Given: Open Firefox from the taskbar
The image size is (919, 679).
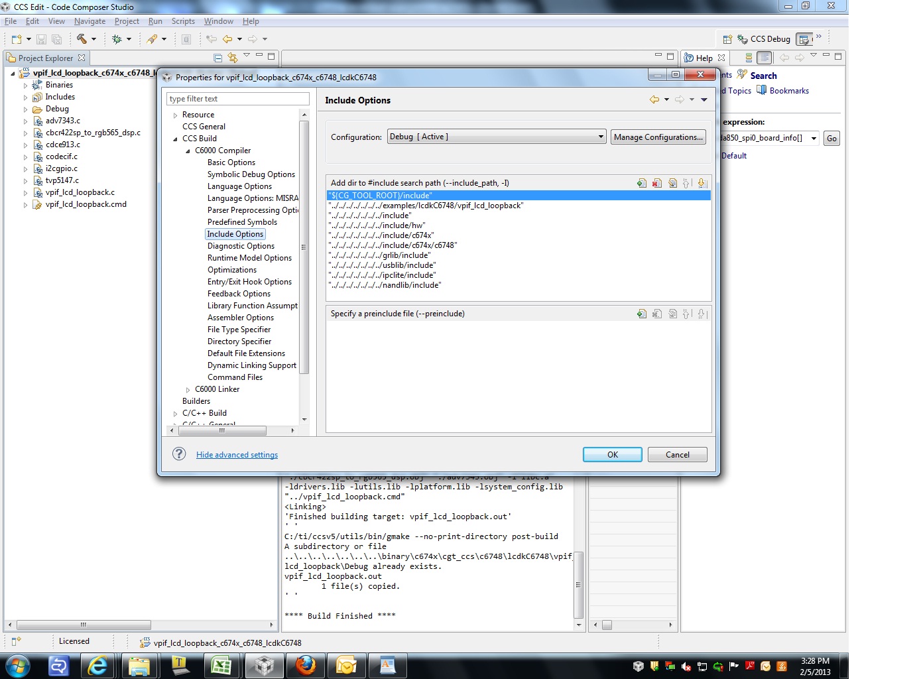Looking at the screenshot, I should click(x=306, y=666).
